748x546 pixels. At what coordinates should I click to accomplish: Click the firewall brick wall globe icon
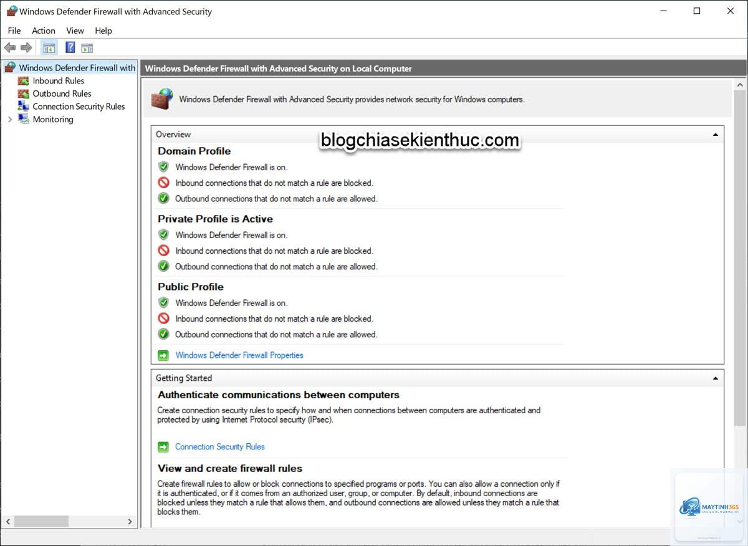click(162, 98)
